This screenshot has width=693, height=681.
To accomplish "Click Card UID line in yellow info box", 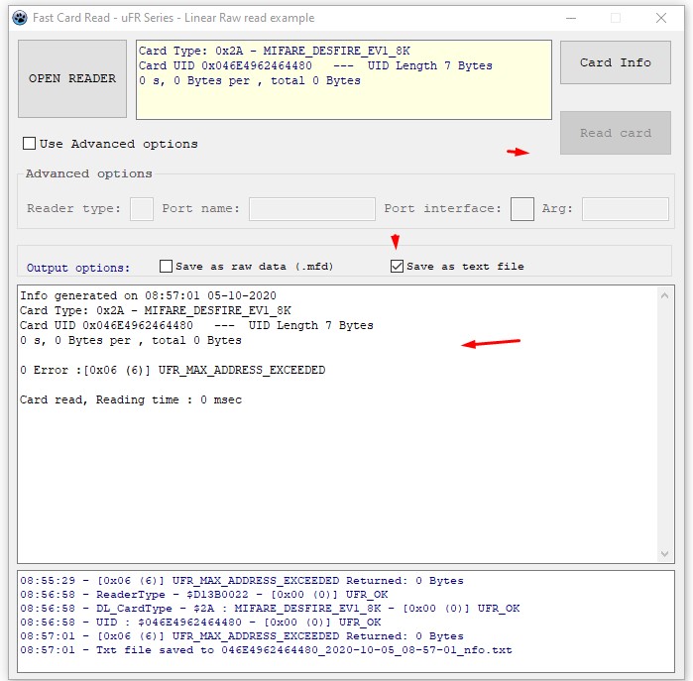I will click(315, 65).
